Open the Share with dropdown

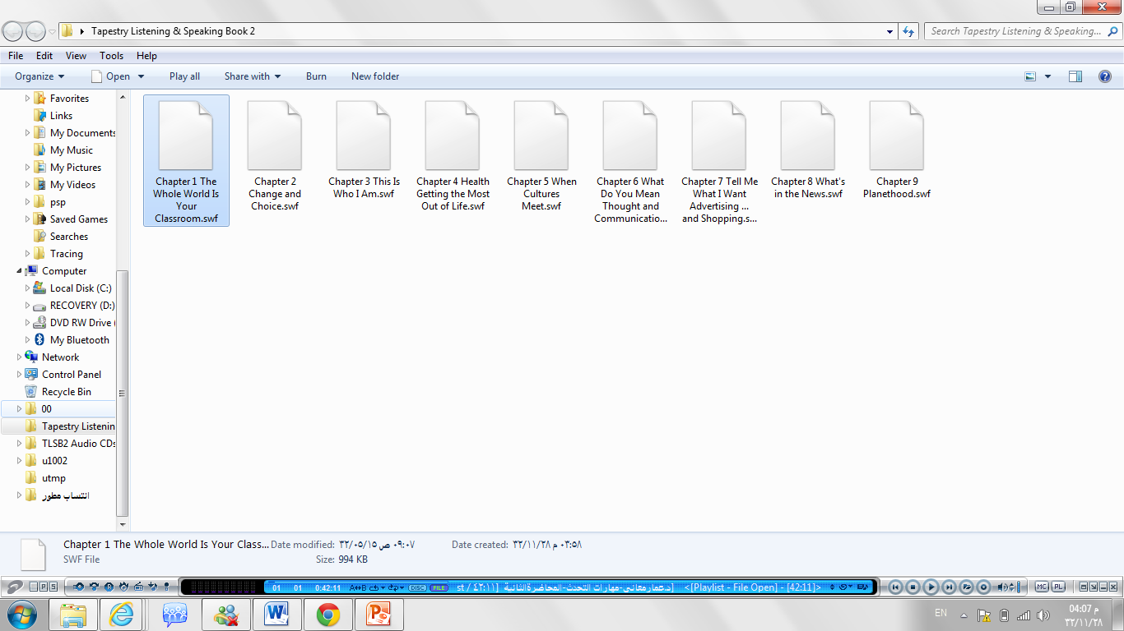point(253,76)
